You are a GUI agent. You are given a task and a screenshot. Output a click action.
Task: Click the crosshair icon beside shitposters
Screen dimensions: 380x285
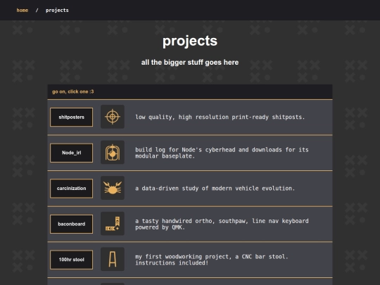tap(113, 117)
